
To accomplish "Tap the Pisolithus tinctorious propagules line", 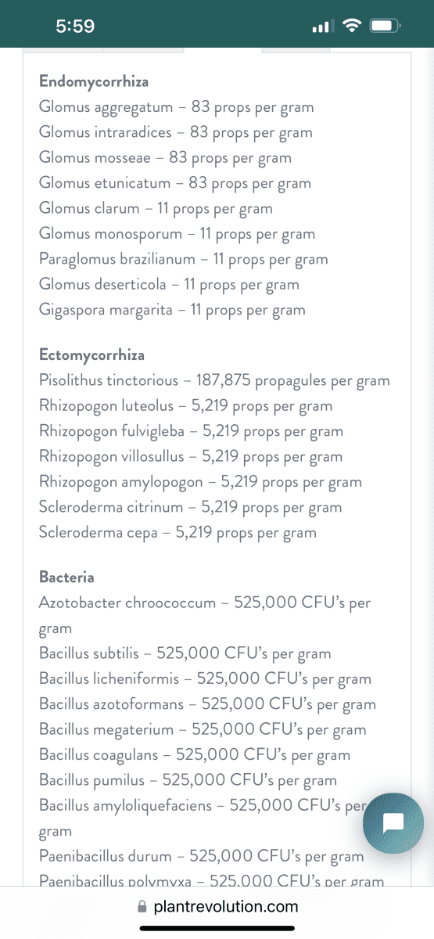I will [x=214, y=381].
